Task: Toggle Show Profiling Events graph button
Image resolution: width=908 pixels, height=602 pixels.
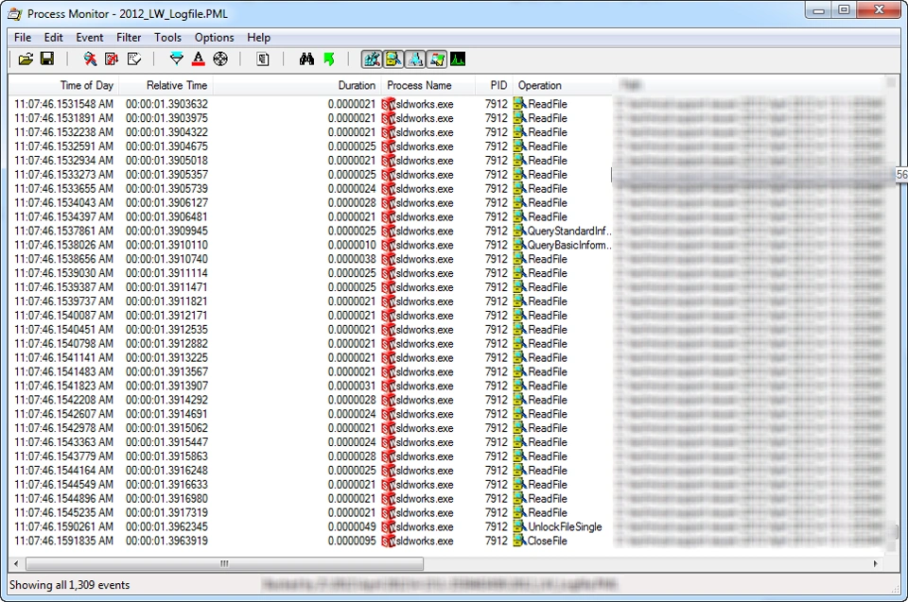Action: (458, 59)
